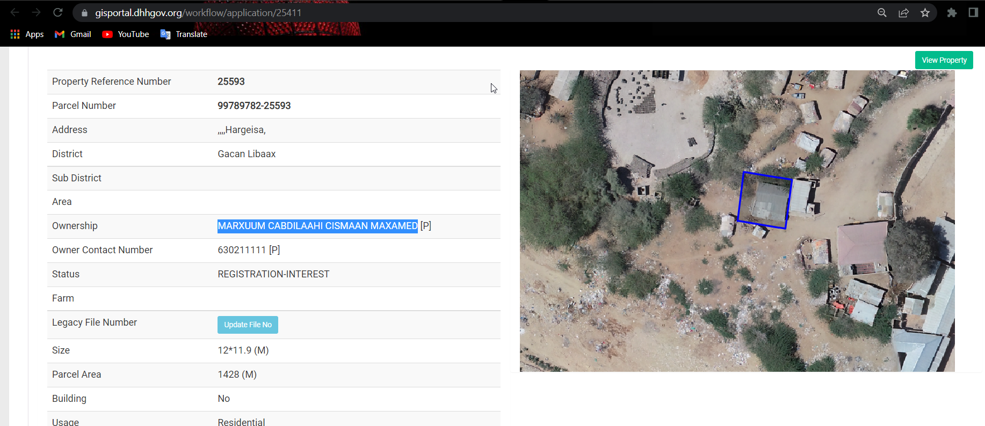985x426 pixels.
Task: Bookmark this page with the star icon
Action: click(925, 13)
